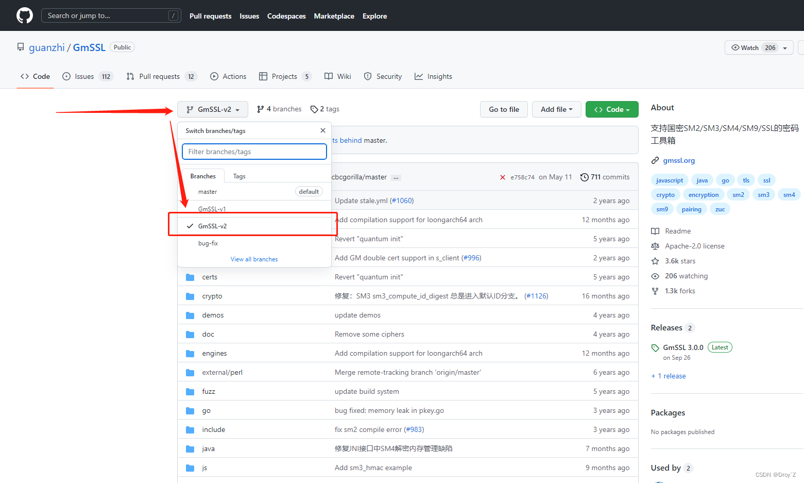804x483 pixels.
Task: Switch to the Code tab
Action: (x=35, y=76)
